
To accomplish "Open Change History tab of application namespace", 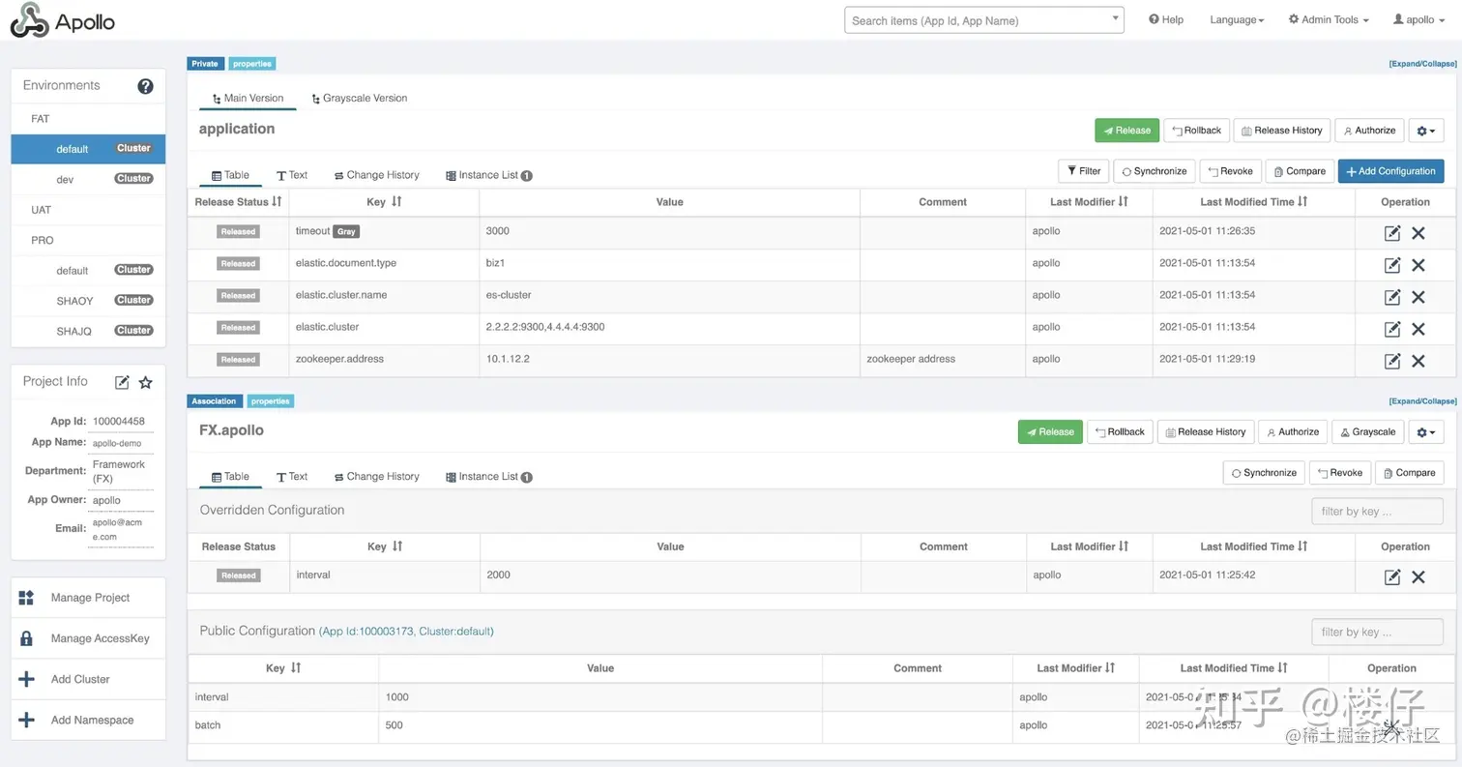I will pyautogui.click(x=376, y=175).
